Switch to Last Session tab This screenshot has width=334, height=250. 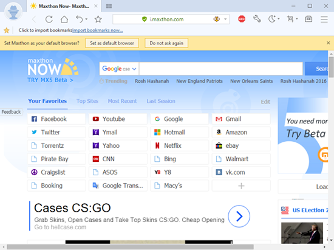tap(161, 101)
